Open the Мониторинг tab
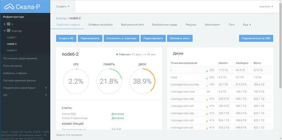This screenshot has width=282, height=140. coord(213,25)
